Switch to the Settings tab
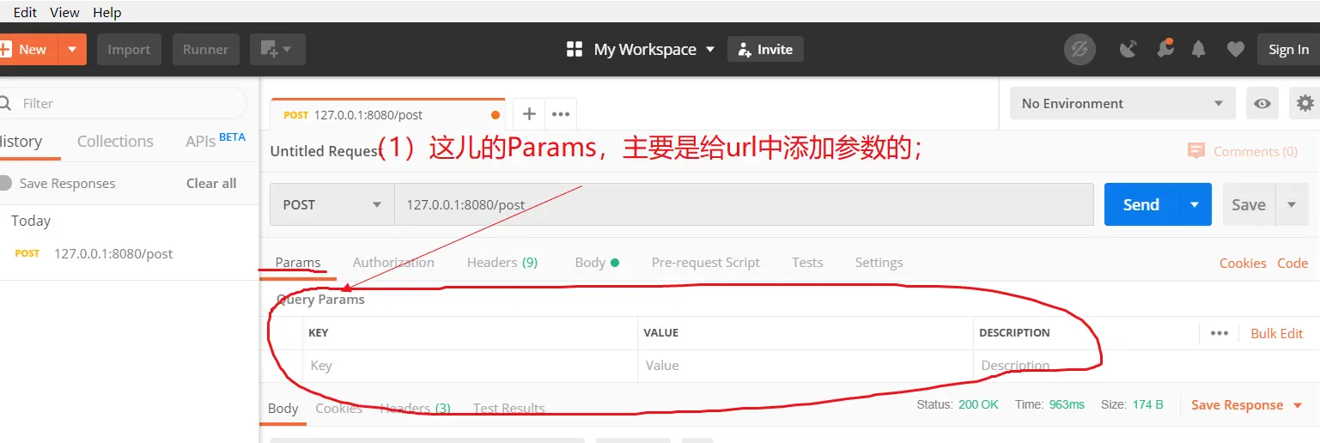 (x=879, y=263)
